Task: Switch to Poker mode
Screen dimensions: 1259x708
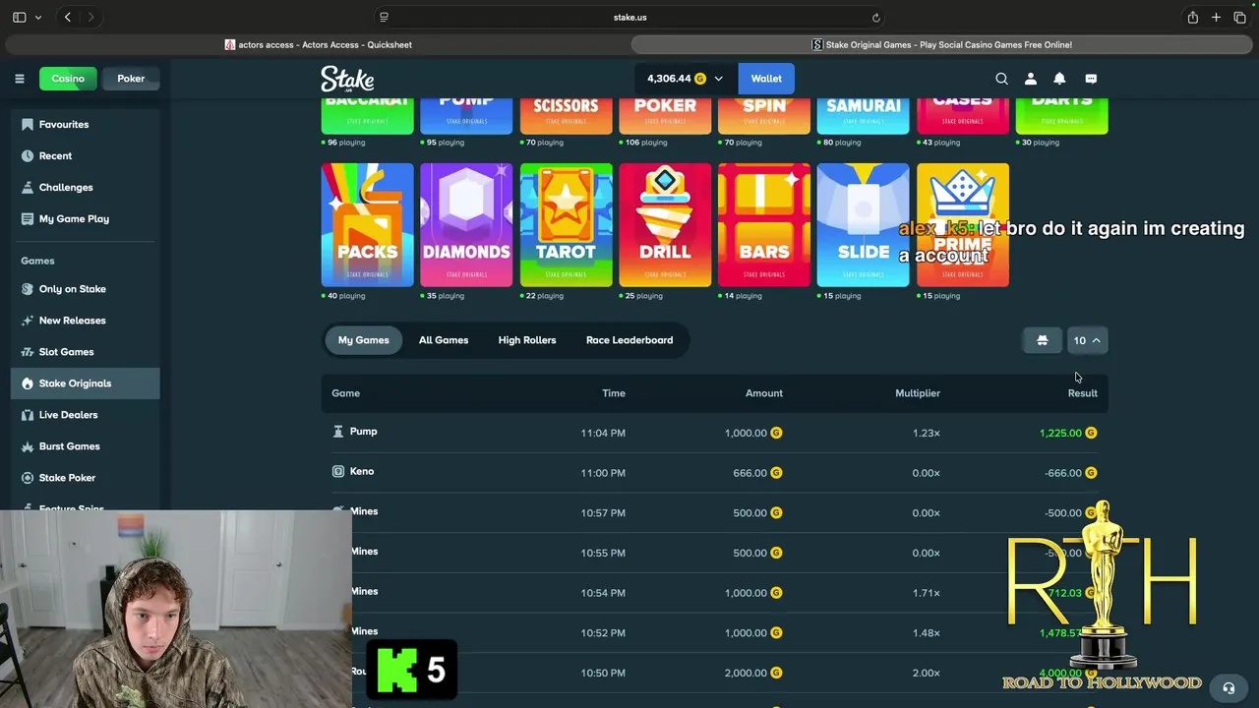Action: tap(131, 79)
